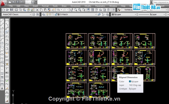This screenshot has width=169, height=104.
Task: Open Workspace Settings gear icon
Action: tap(34, 14)
